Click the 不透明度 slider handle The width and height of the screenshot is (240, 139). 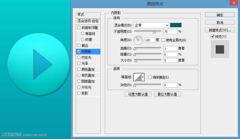pyautogui.click(x=154, y=32)
